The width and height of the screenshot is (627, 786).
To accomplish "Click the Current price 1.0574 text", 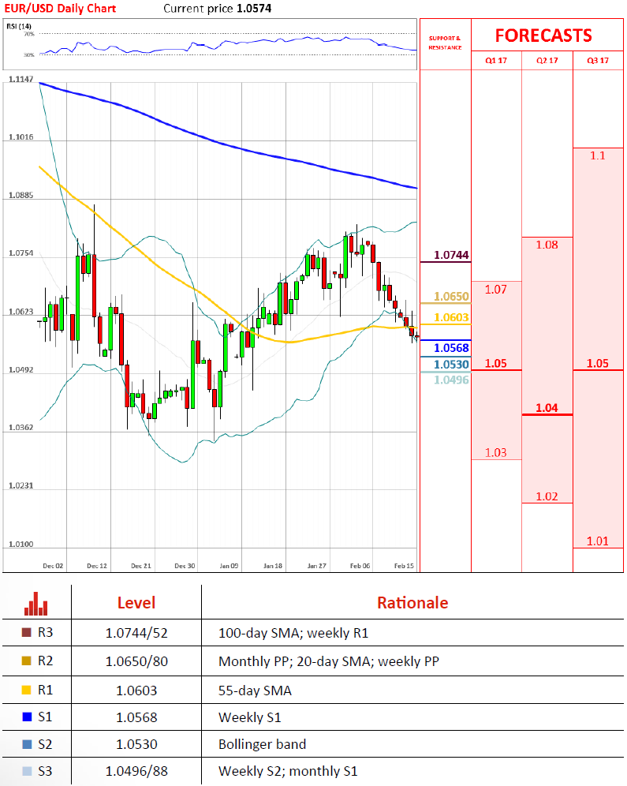I will coord(218,9).
